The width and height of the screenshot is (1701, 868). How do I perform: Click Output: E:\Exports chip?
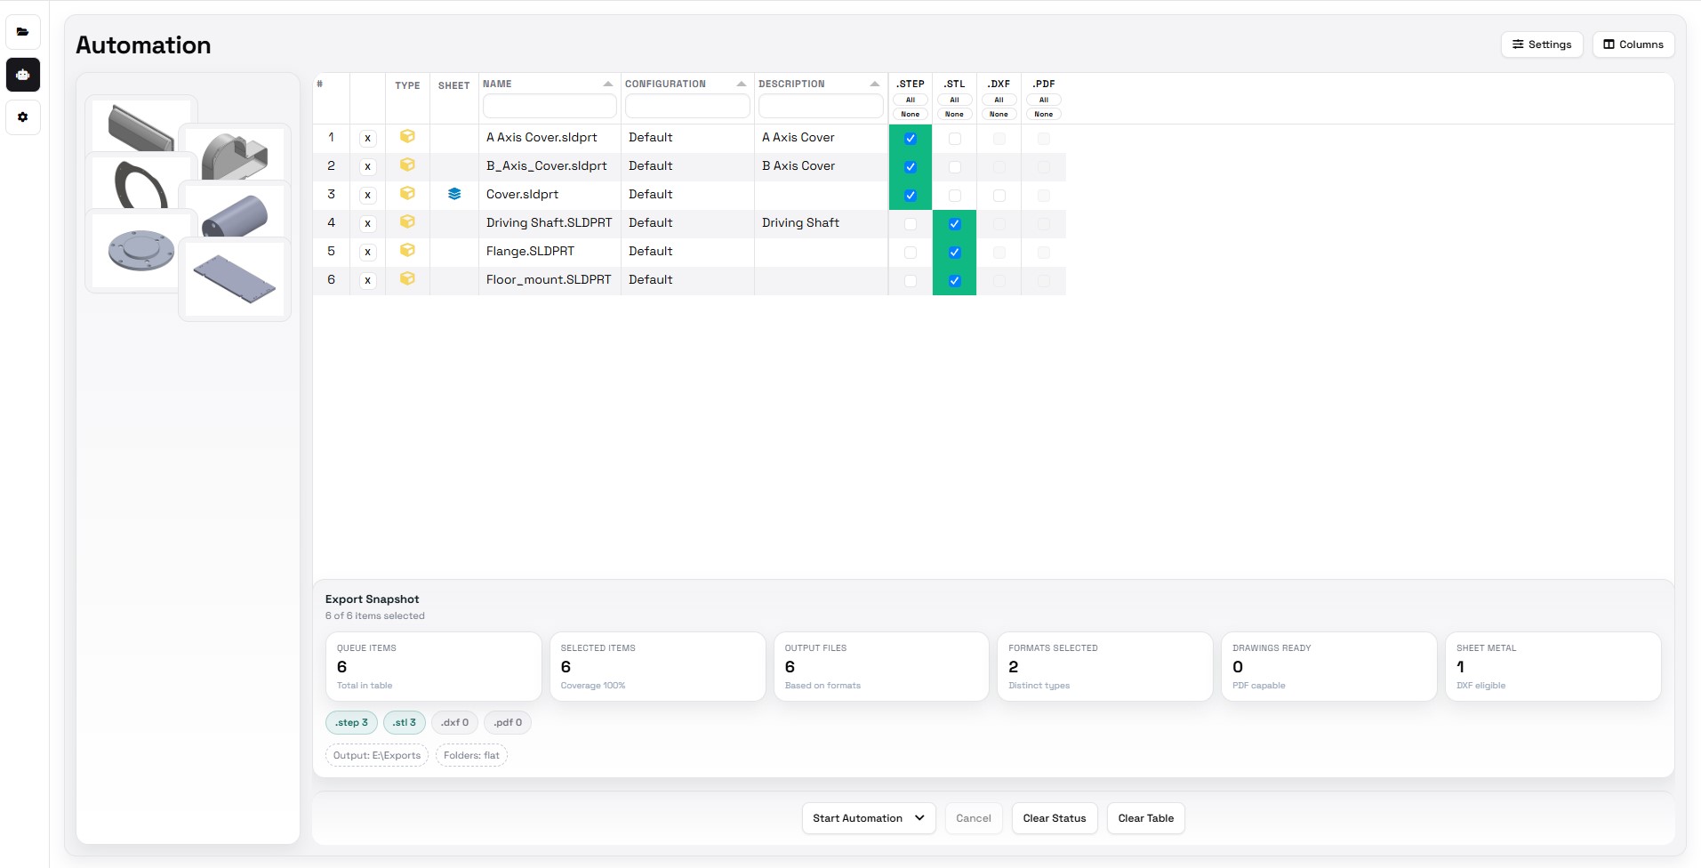377,756
